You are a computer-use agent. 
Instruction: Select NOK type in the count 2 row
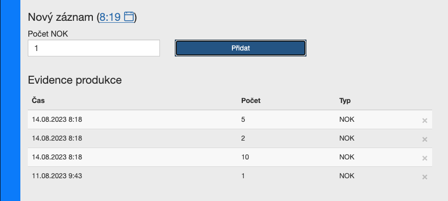(x=347, y=138)
